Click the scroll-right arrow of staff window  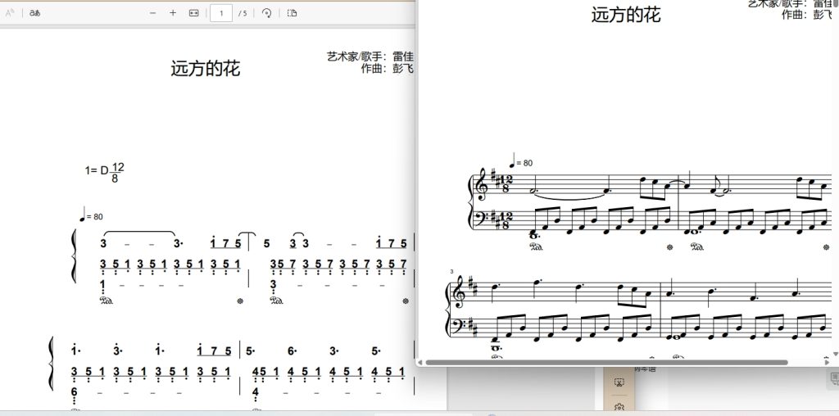tap(828, 363)
